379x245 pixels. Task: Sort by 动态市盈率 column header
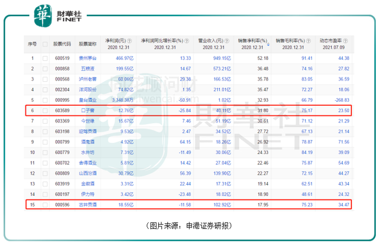pyautogui.click(x=331, y=41)
